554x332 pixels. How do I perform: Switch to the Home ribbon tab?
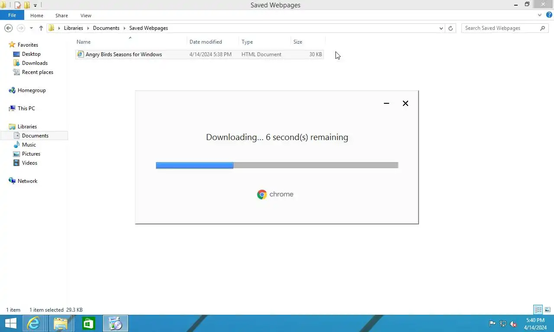[37, 16]
